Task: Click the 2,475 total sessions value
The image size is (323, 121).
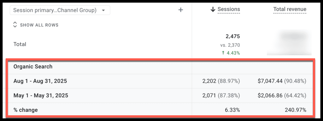Action: coord(233,37)
